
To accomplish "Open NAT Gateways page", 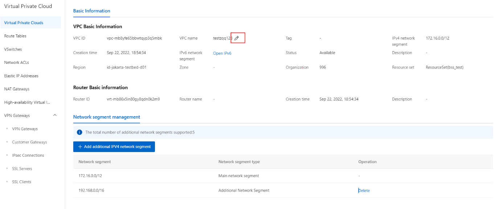I will tap(17, 89).
